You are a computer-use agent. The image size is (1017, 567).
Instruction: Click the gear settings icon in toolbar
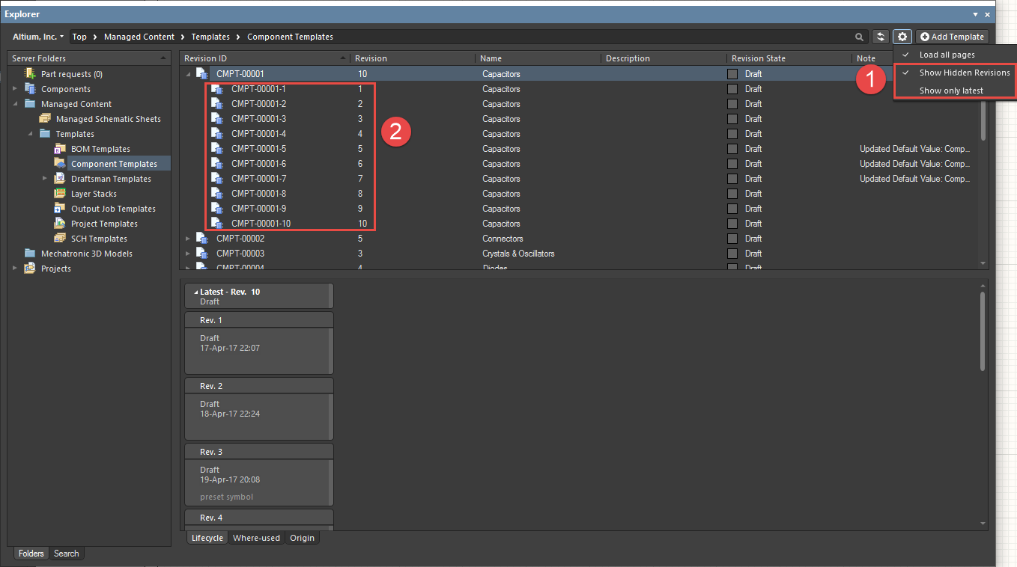902,37
